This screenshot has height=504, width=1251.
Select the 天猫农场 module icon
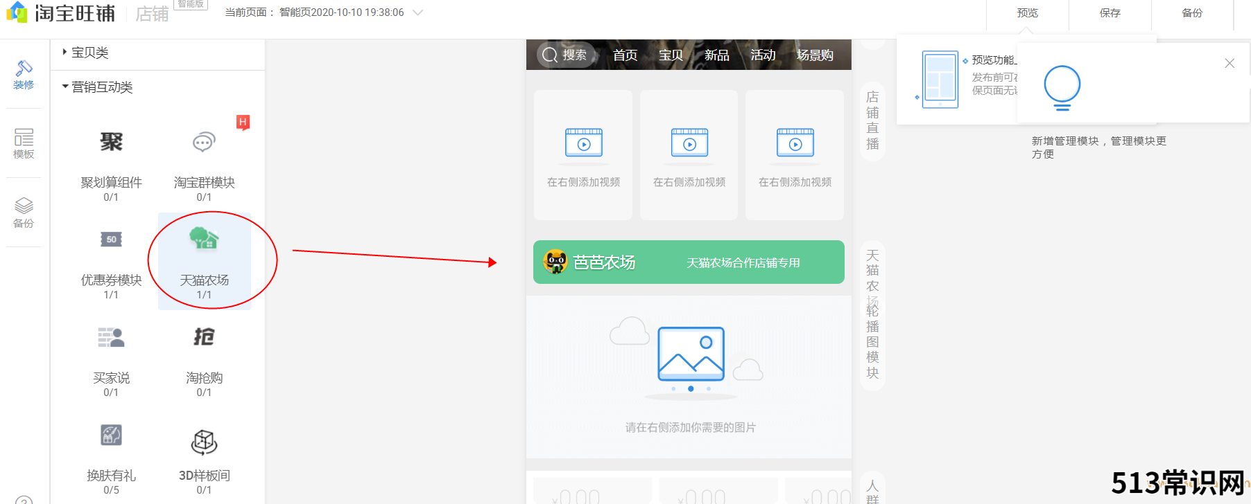(204, 238)
